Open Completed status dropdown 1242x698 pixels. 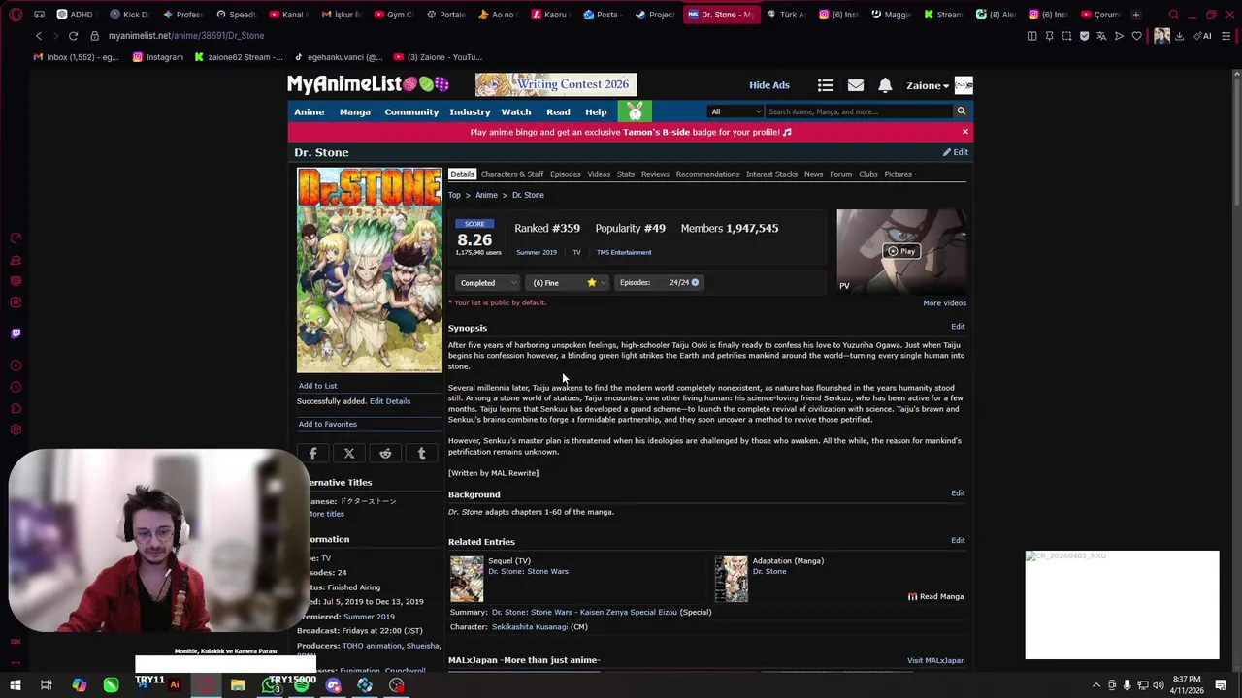pos(488,283)
